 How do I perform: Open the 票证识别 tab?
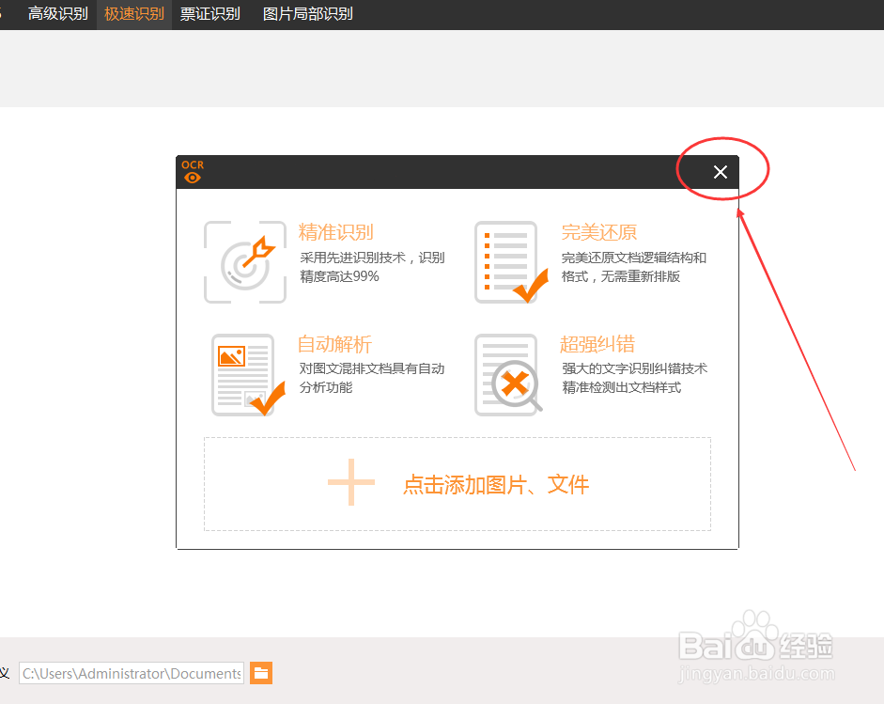[209, 13]
